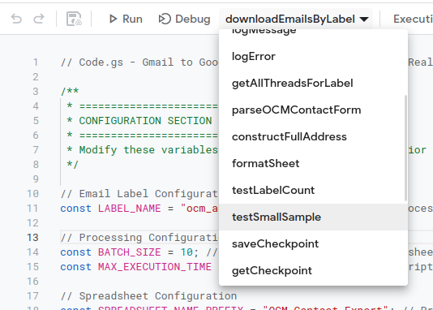Select the highlighted testSmallSample entry
This screenshot has height=310, width=433.
[313, 217]
